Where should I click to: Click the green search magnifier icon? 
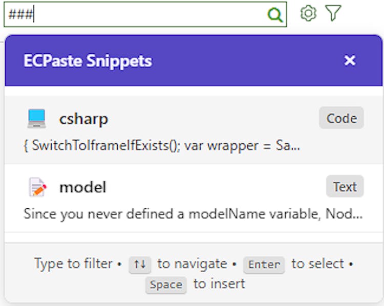[275, 14]
